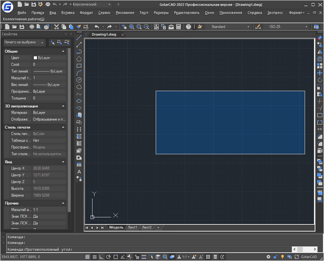Click the Коллективная работа button
Image resolution: width=324 pixels, height=261 pixels.
point(24,19)
